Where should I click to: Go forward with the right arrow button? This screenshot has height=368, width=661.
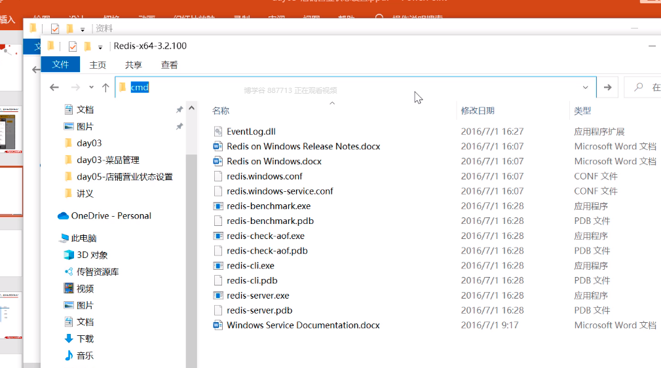pyautogui.click(x=75, y=87)
